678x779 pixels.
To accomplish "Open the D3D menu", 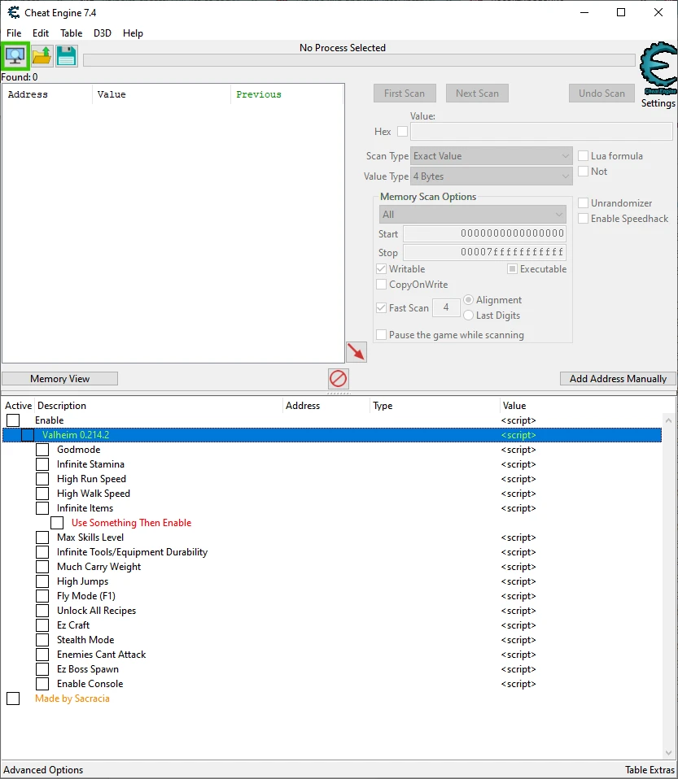I will (102, 33).
